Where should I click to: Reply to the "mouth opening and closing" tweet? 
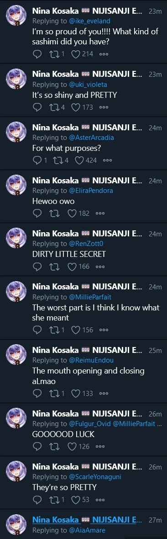[x=37, y=394]
